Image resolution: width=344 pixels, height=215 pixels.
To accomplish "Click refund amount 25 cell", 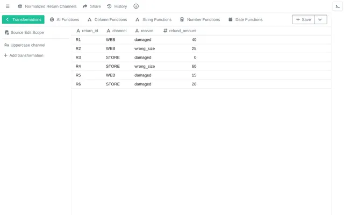I will point(194,48).
